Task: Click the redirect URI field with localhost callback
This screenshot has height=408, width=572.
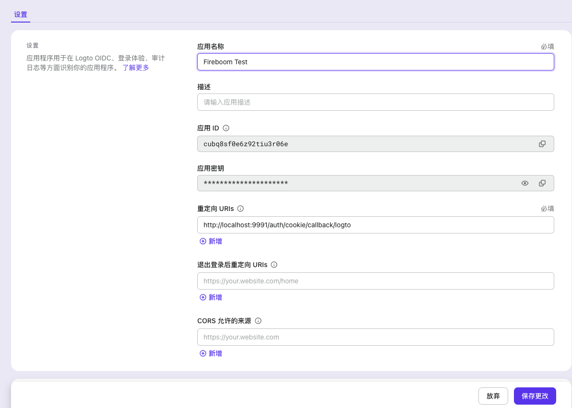Action: tap(375, 225)
